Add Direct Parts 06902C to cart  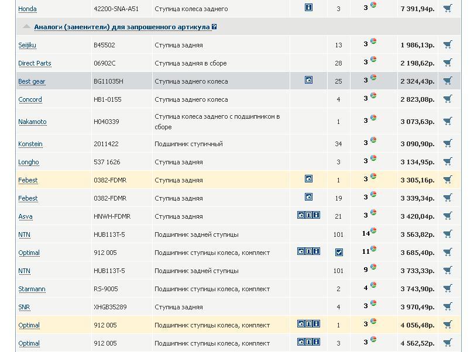448,63
